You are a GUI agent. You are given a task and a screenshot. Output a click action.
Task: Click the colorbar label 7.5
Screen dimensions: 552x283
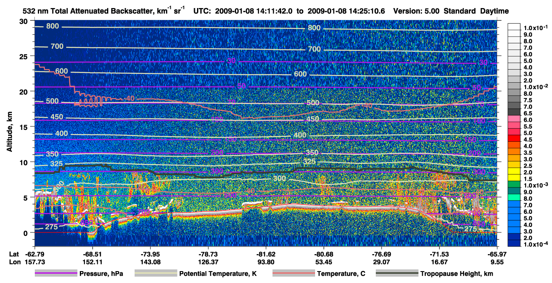527,100
